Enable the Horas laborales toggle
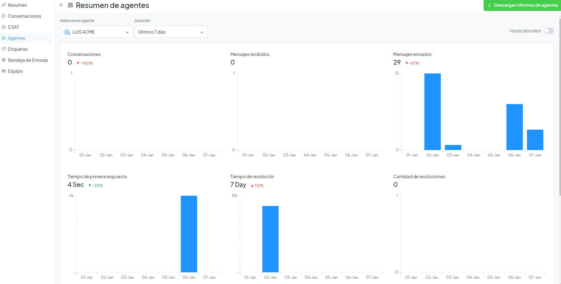561x284 pixels. [x=548, y=31]
